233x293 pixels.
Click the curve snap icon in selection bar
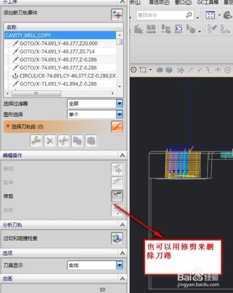[x=208, y=70]
